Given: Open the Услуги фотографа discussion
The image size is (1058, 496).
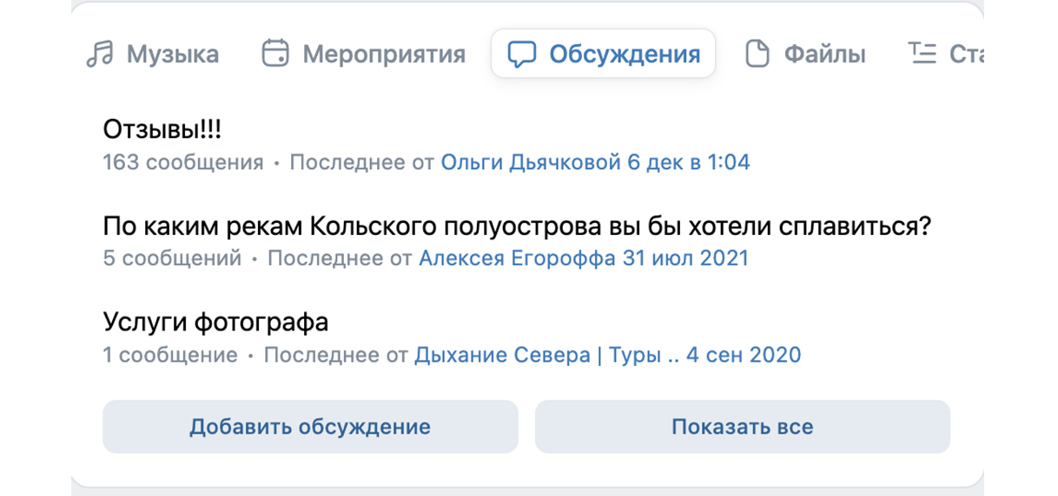Looking at the screenshot, I should [215, 323].
